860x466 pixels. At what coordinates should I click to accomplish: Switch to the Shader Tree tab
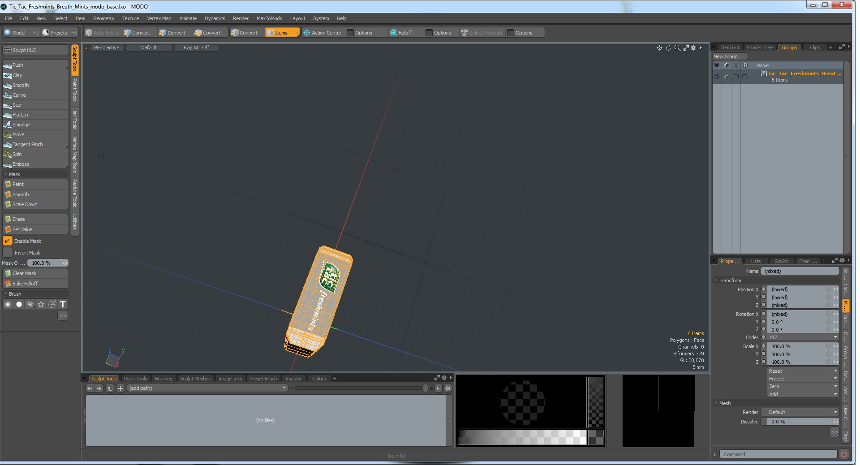point(759,48)
